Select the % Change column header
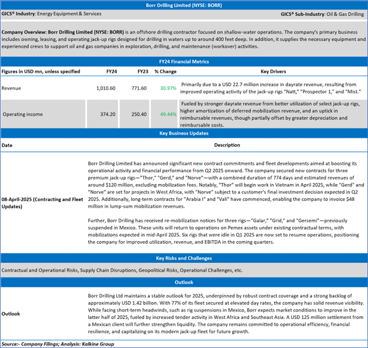This screenshot has height=348, width=368. (x=165, y=72)
